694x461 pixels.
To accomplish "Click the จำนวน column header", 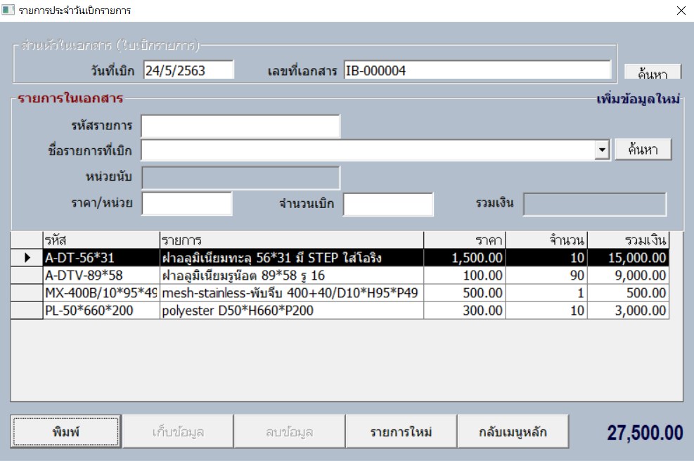I will click(x=546, y=240).
